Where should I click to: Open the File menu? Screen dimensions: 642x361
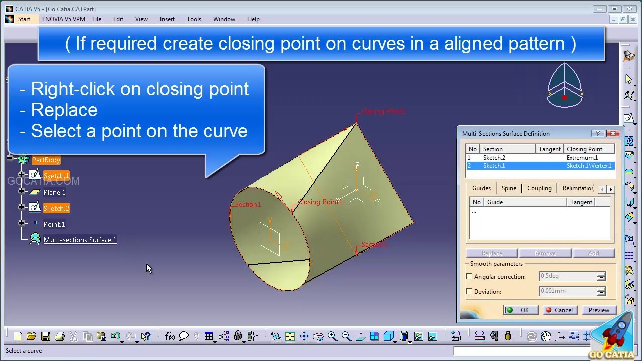coord(97,19)
